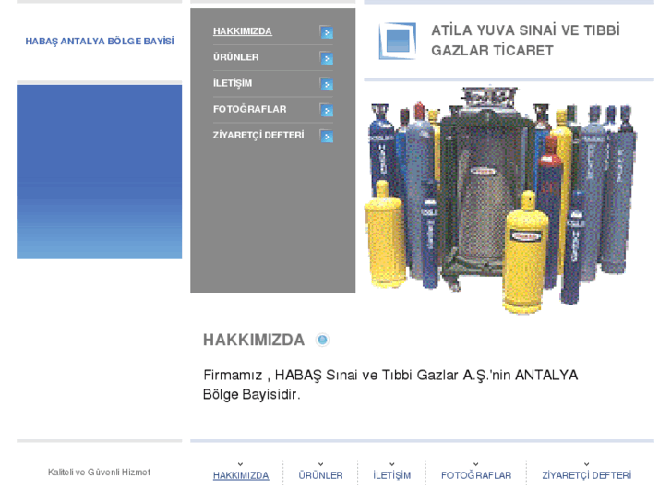Open the İLETİŞİM footer link

click(x=391, y=475)
